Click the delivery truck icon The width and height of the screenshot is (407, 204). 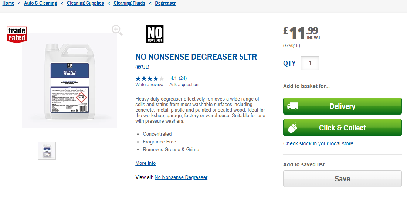(x=292, y=106)
